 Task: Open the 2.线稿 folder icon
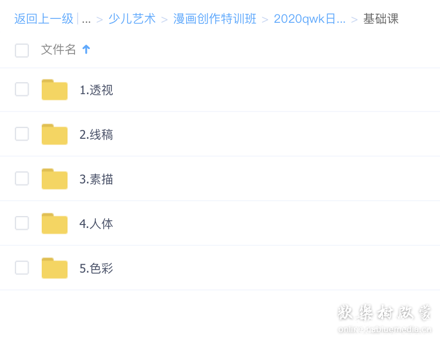click(x=55, y=134)
